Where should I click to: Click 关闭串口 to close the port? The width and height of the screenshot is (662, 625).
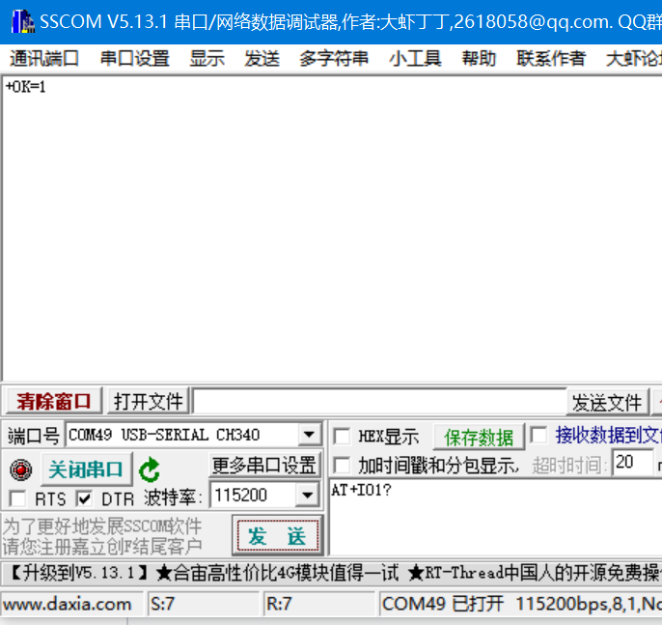pyautogui.click(x=86, y=470)
